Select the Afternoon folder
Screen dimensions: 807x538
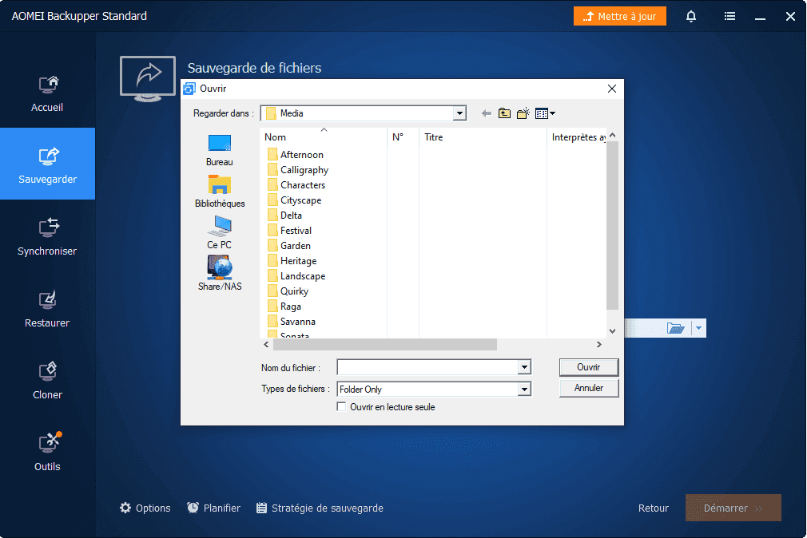coord(296,155)
